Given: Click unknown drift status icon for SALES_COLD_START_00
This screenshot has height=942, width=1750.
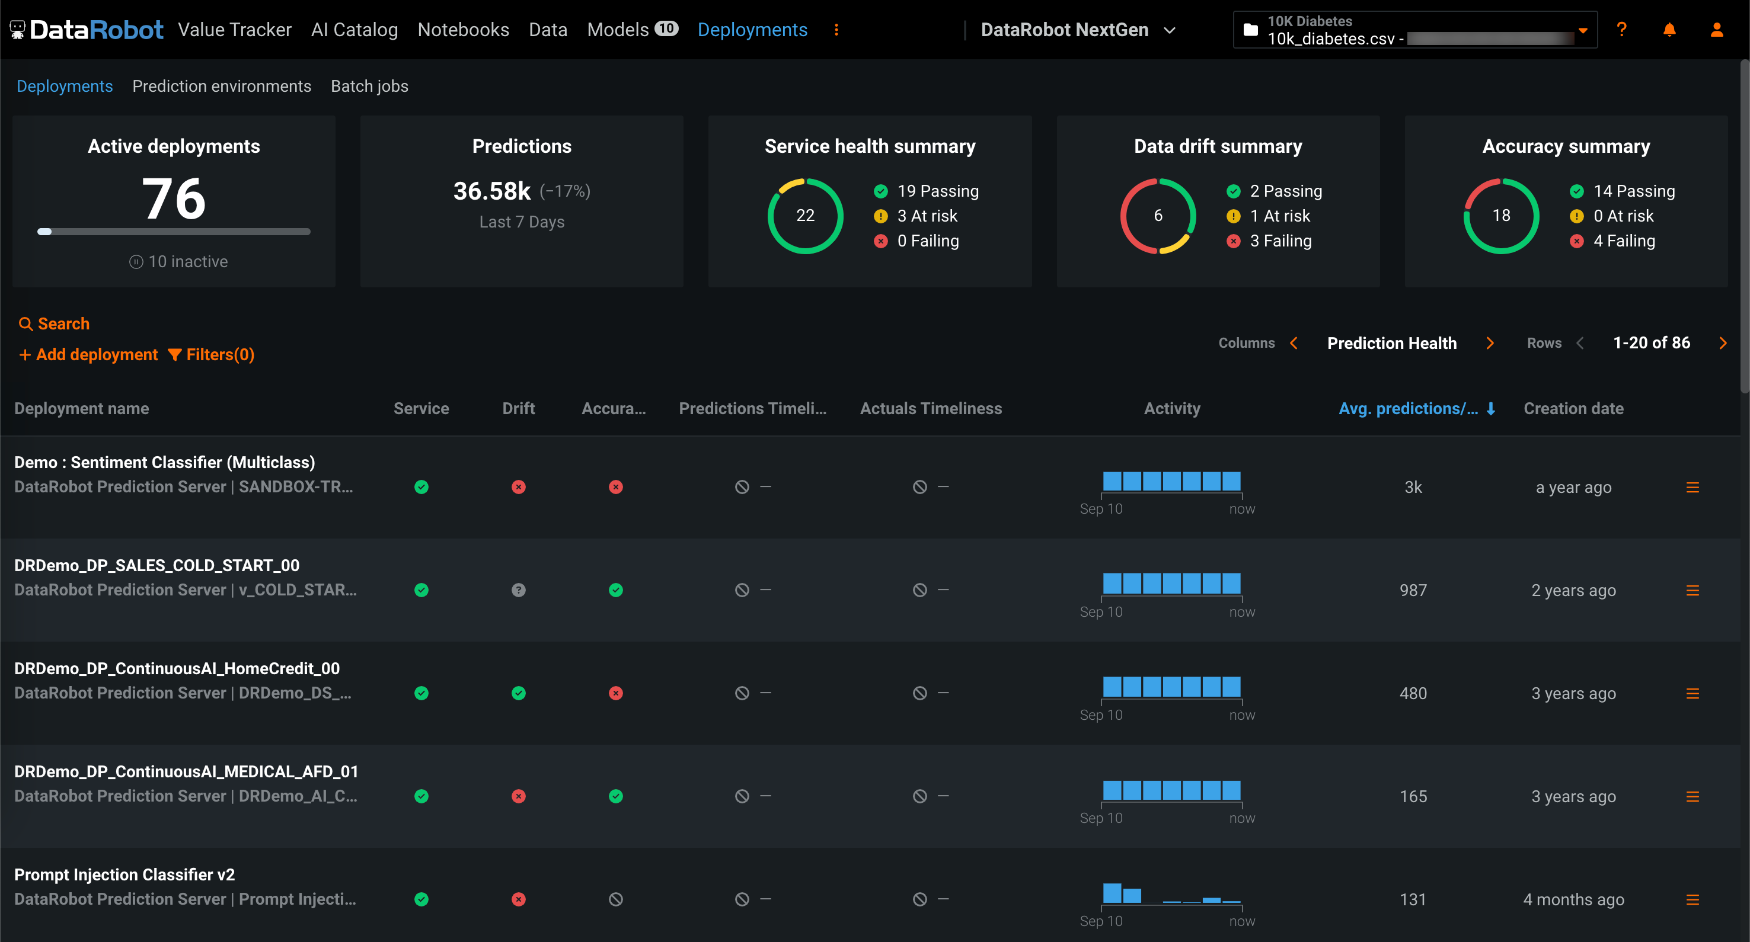Looking at the screenshot, I should click(x=518, y=590).
